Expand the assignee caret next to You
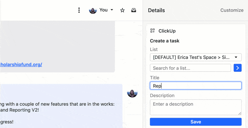Image resolution: width=248 pixels, height=128 pixels. click(x=112, y=10)
